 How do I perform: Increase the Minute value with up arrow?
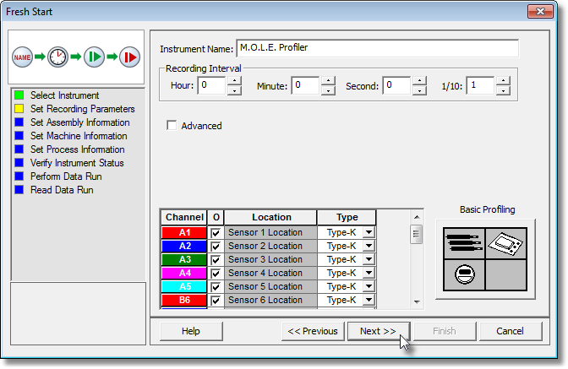328,81
